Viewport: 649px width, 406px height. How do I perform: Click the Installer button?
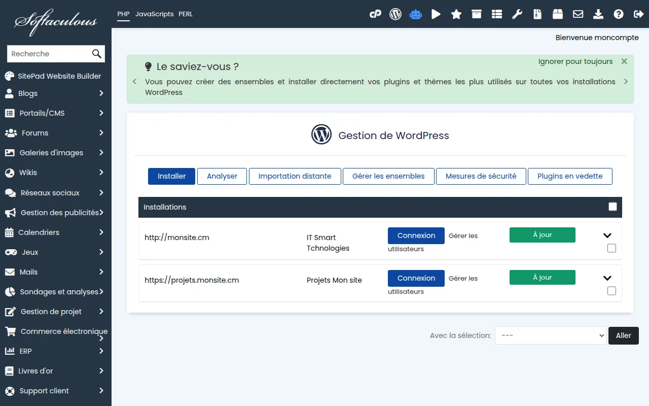[172, 176]
